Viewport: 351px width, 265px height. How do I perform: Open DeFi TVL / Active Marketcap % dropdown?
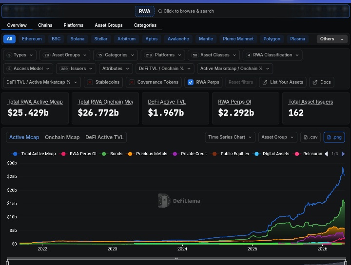click(42, 82)
